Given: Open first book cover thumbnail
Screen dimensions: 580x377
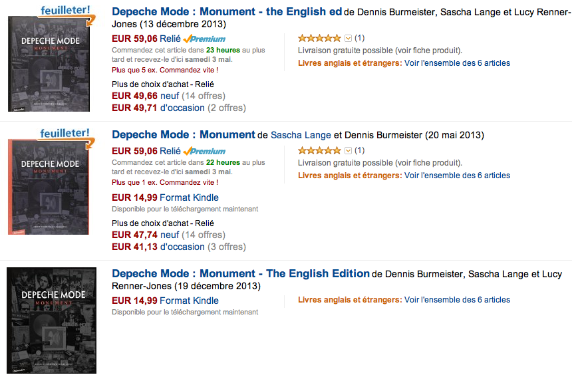Looking at the screenshot, I should (x=49, y=64).
